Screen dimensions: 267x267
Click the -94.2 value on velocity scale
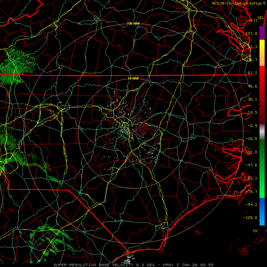coord(251,204)
